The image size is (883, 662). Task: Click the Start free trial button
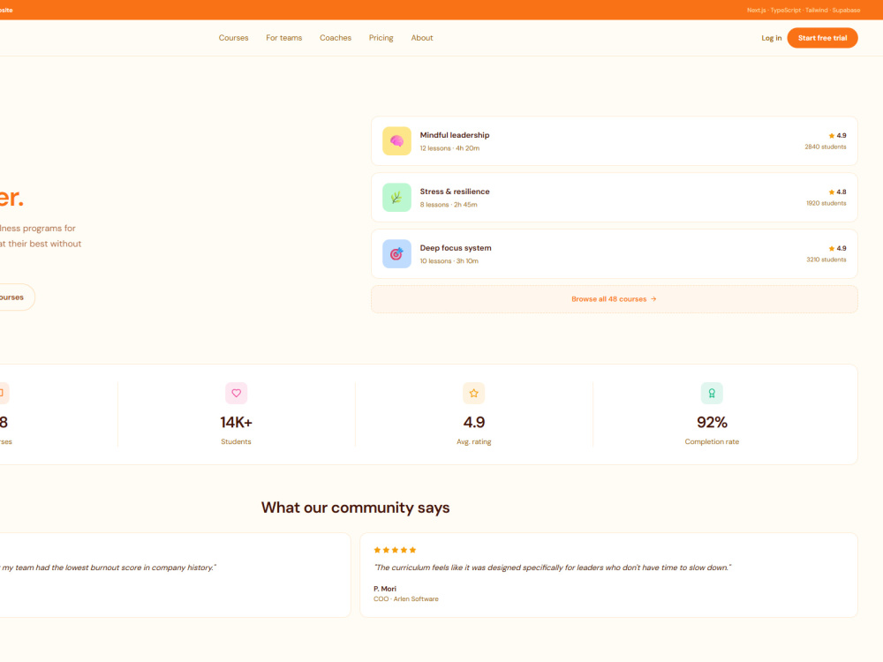tap(822, 38)
